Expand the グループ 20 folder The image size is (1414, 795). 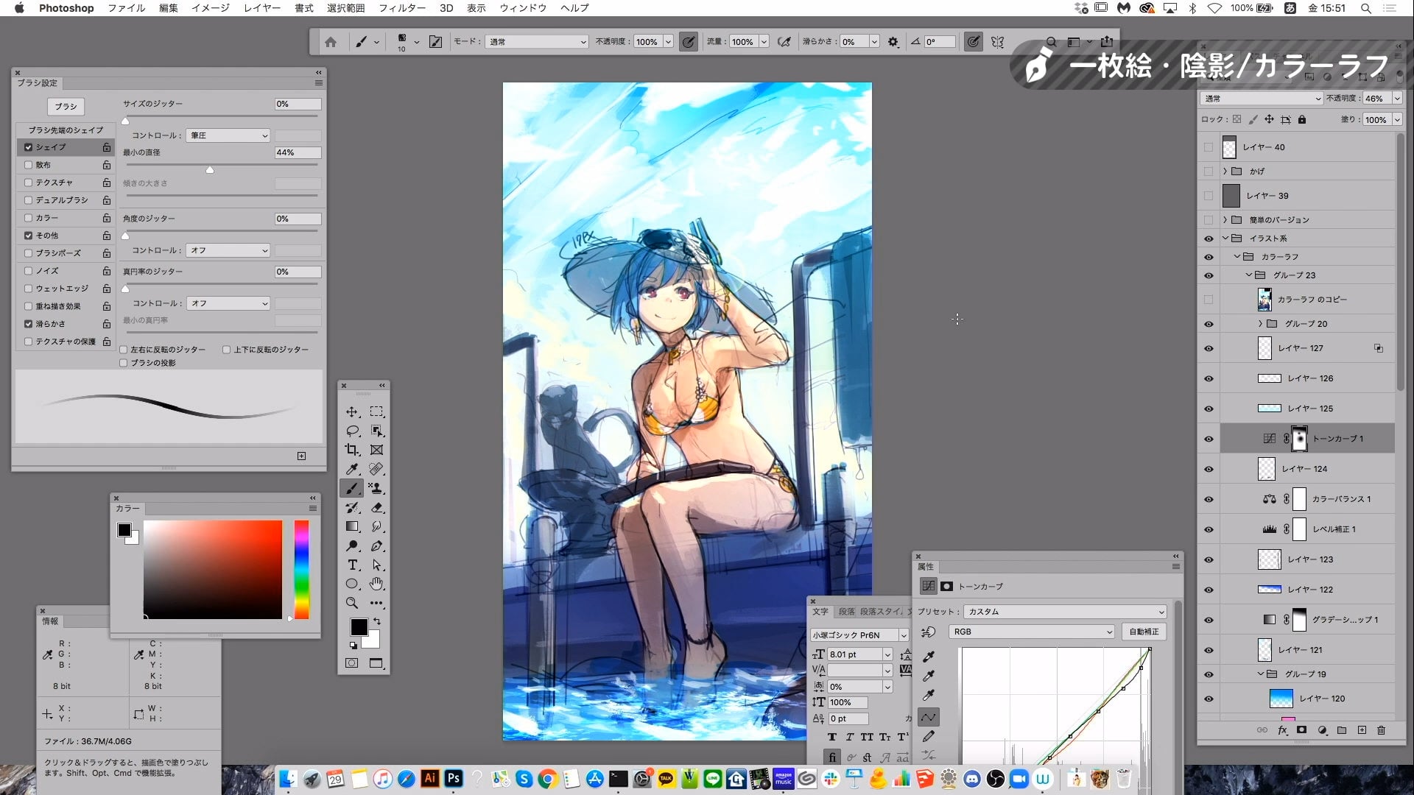click(1261, 324)
